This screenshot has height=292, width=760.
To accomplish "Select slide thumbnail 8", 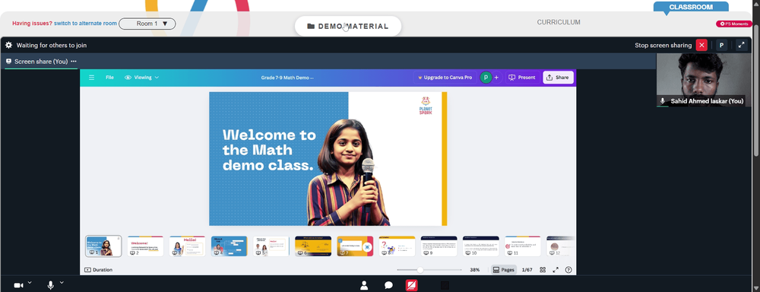I will point(397,246).
